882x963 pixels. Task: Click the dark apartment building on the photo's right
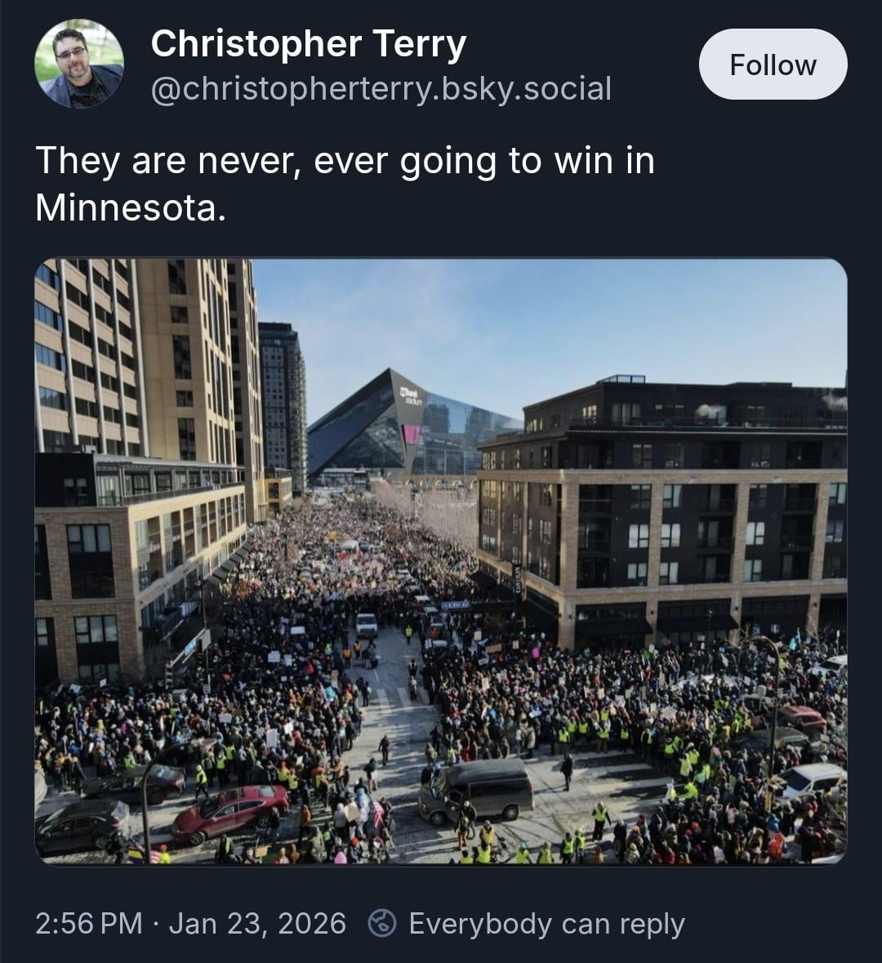coord(663,510)
